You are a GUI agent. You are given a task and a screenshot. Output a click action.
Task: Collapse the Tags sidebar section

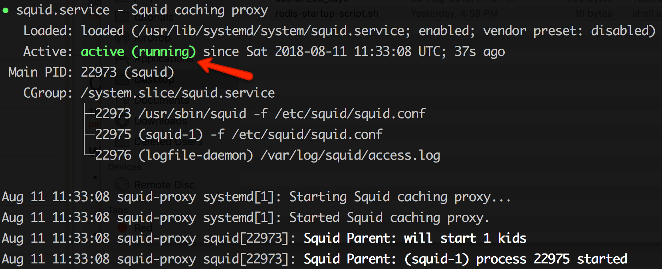118,210
